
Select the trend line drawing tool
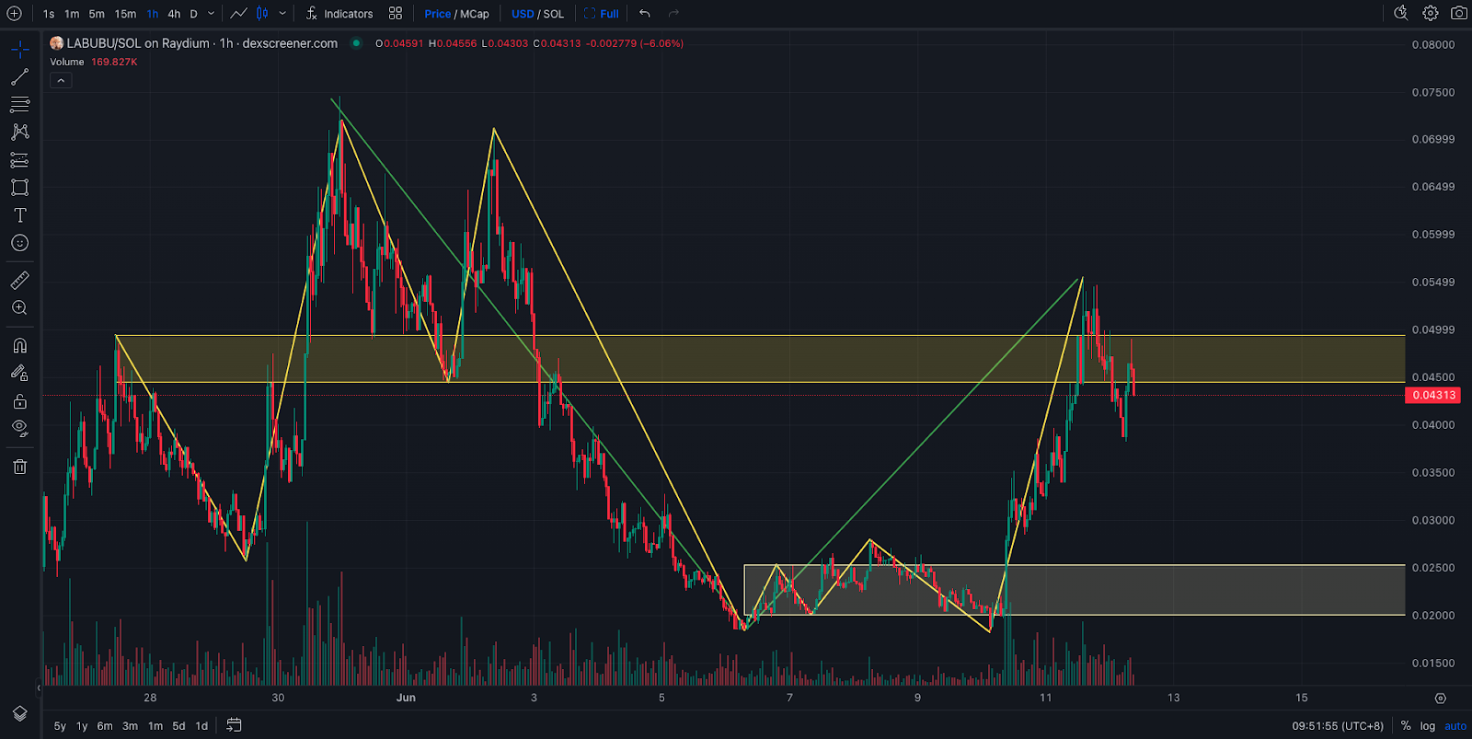click(19, 76)
